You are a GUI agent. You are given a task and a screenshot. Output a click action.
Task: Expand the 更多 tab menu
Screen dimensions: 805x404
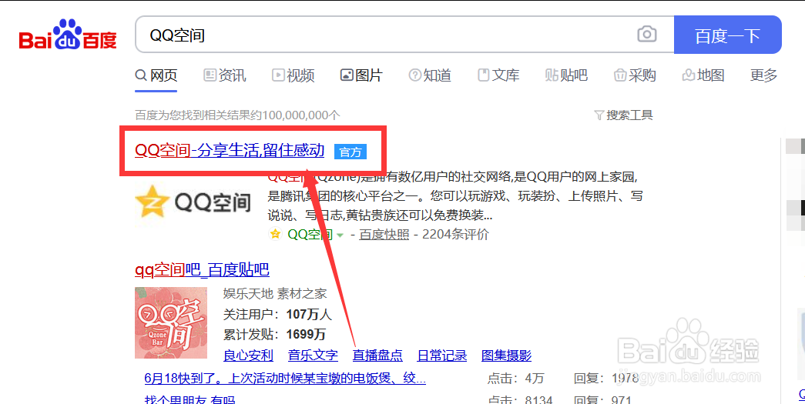point(763,75)
